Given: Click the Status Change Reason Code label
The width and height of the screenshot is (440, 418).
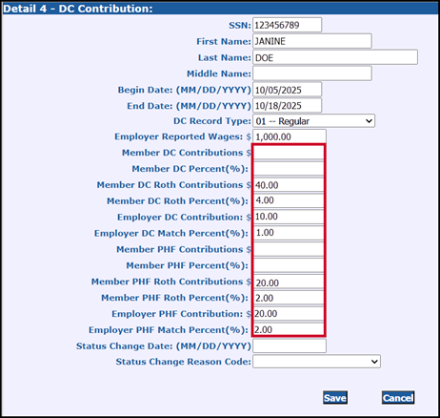Looking at the screenshot, I should point(183,362).
